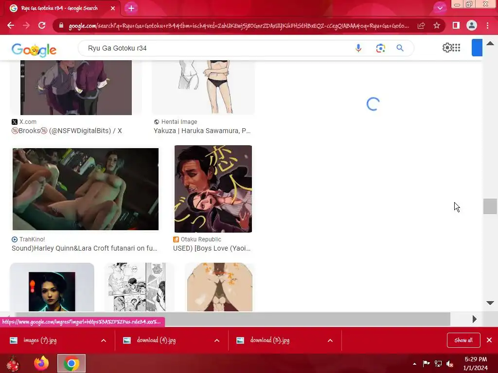498x373 pixels.
Task: Bookmark this page with the star icon
Action: 437,25
